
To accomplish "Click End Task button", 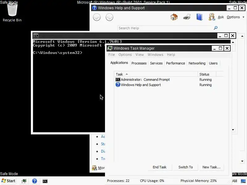I will tap(160, 167).
